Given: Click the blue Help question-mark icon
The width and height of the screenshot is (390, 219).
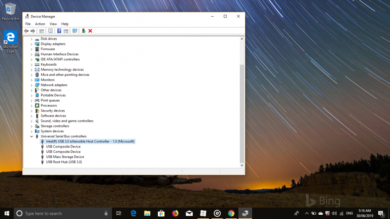Looking at the screenshot, I should click(59, 31).
